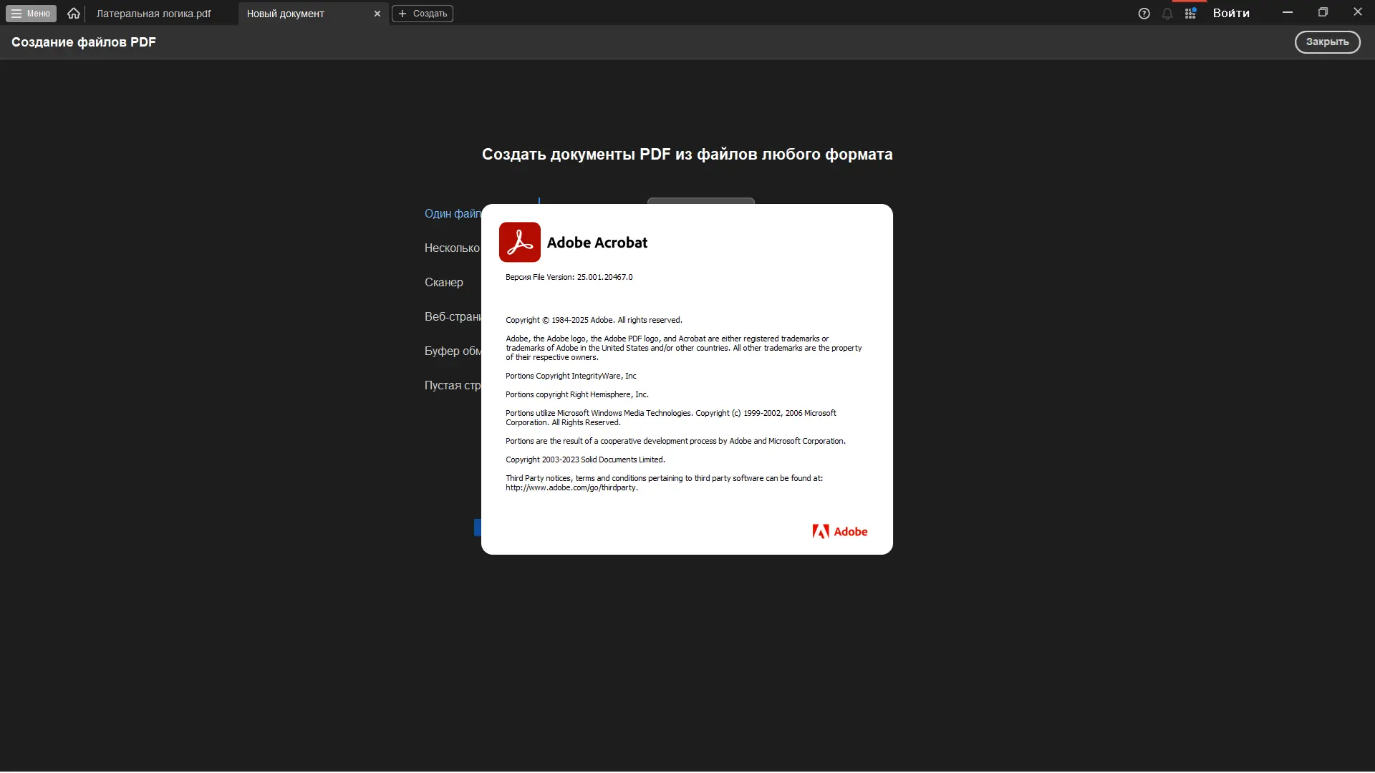Open the hamburger Меню button
The height and width of the screenshot is (773, 1375).
(31, 13)
